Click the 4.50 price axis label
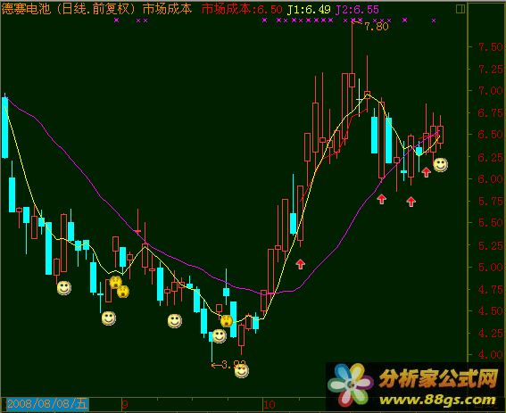 pos(491,311)
